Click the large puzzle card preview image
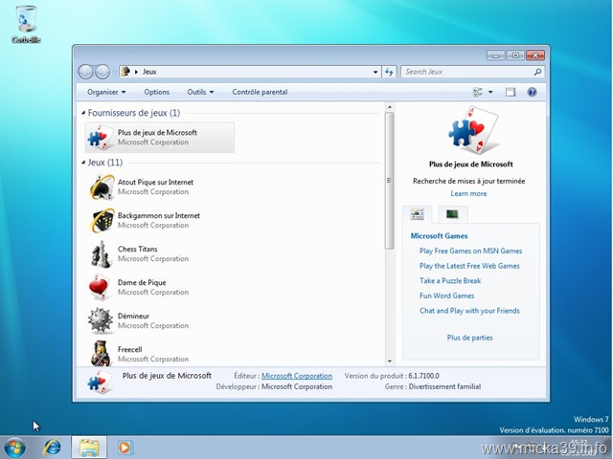 473,131
